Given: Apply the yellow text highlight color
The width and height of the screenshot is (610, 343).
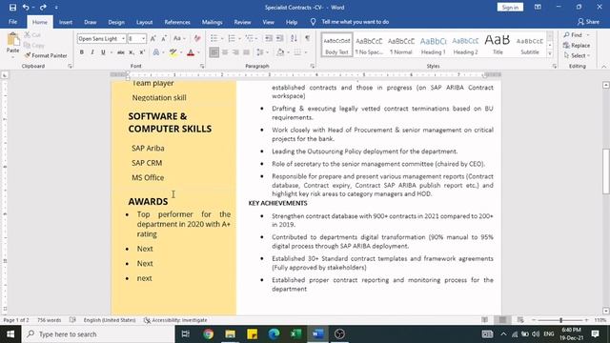Looking at the screenshot, I should (173, 52).
